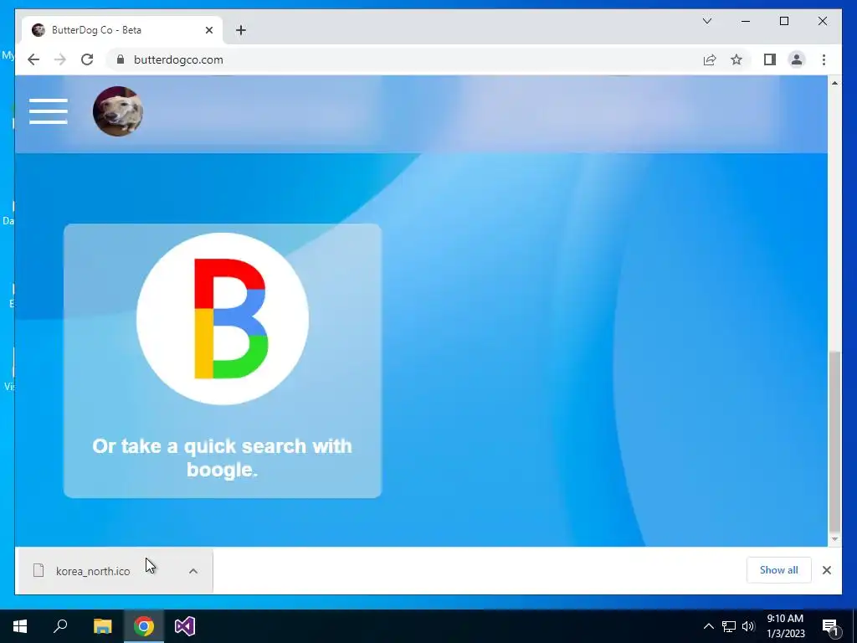Open the clock showing 9:10 AM
Viewport: 857px width, 643px height.
pyautogui.click(x=785, y=626)
